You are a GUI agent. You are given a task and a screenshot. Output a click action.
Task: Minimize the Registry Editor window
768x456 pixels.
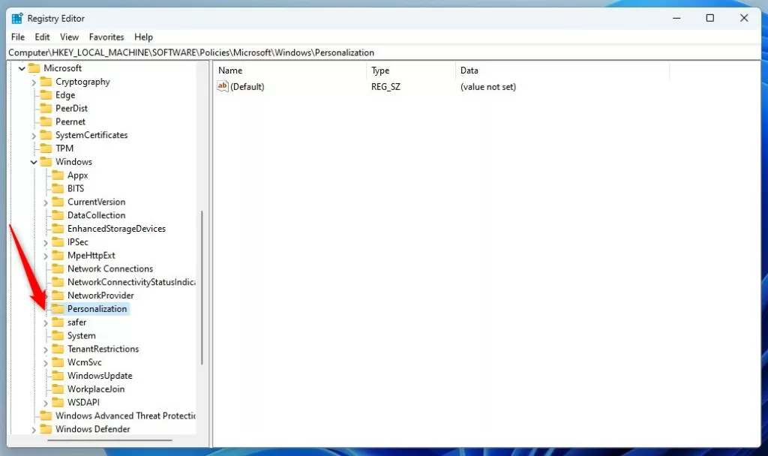pyautogui.click(x=676, y=18)
